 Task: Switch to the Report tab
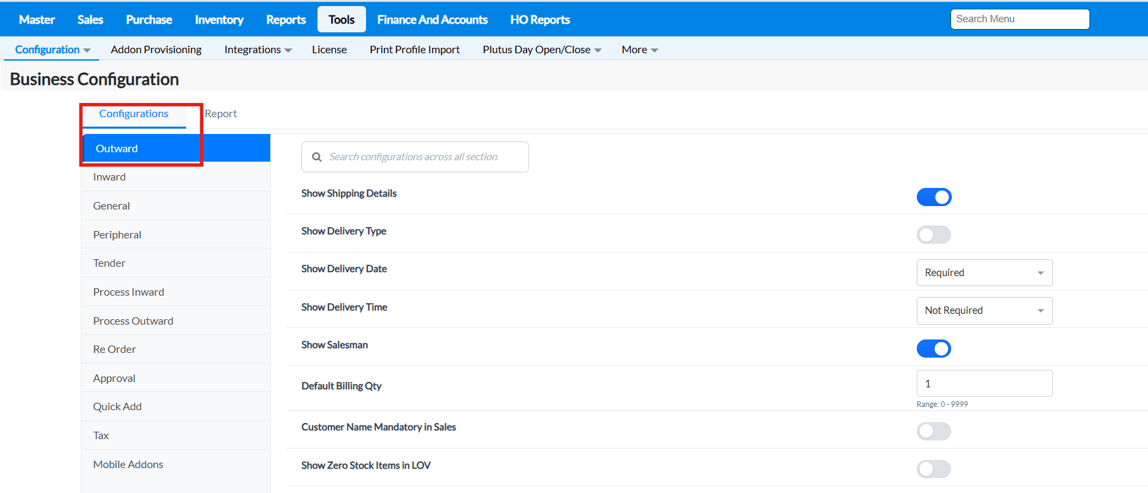[x=220, y=114]
